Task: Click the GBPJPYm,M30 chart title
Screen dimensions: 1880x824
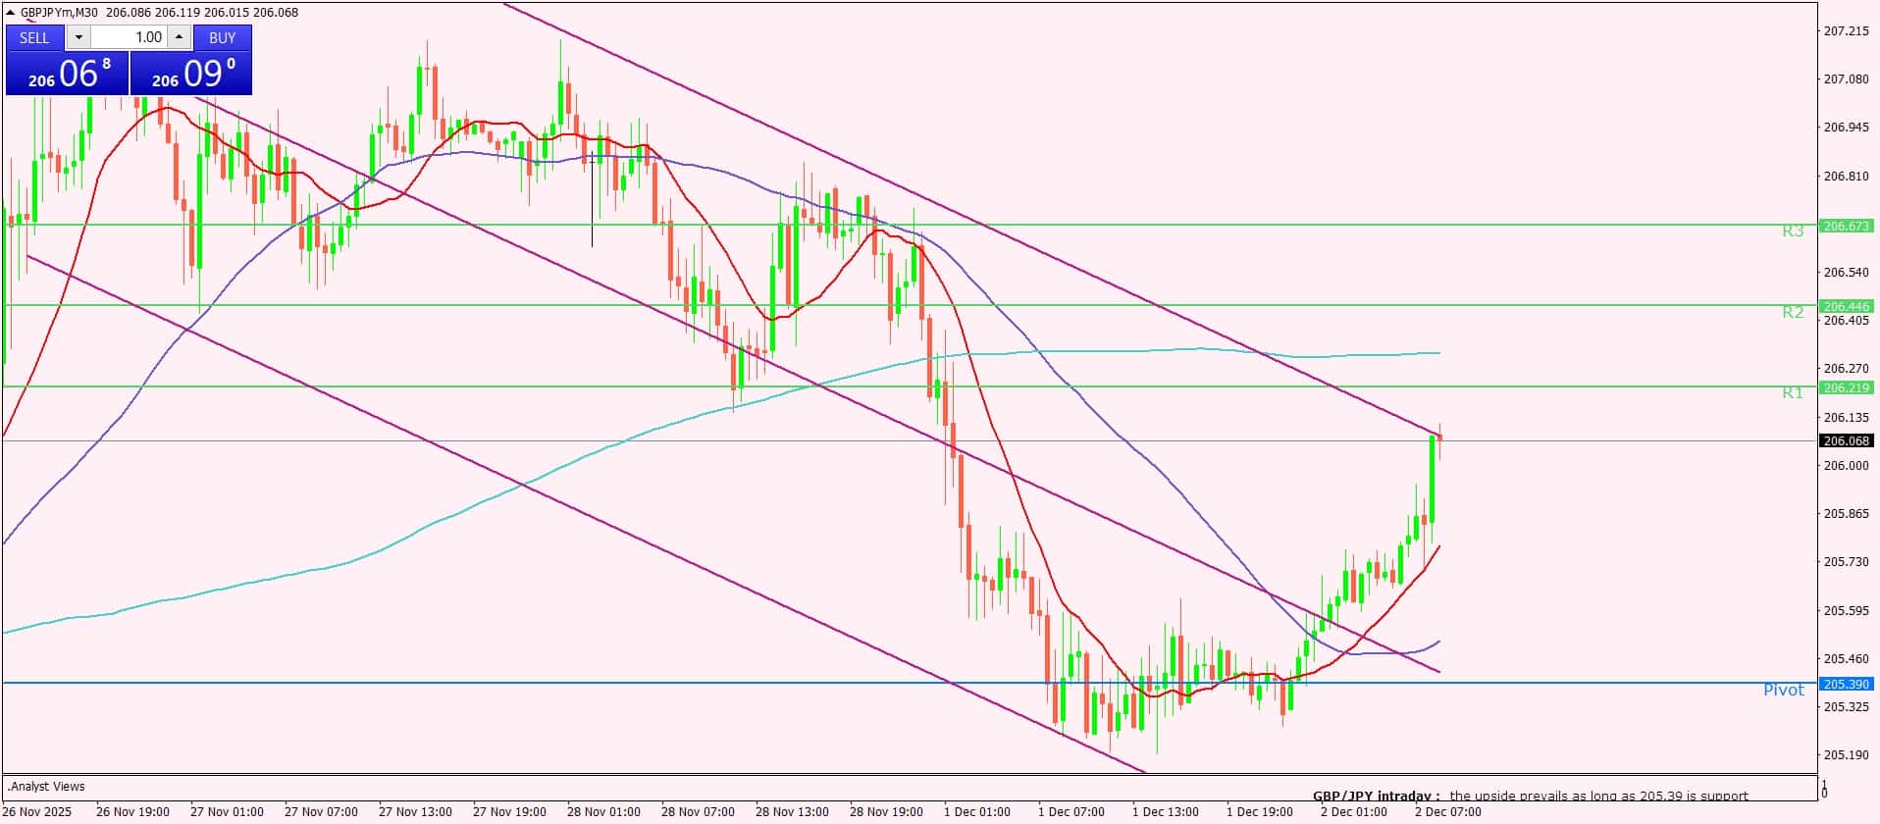Action: pyautogui.click(x=59, y=13)
